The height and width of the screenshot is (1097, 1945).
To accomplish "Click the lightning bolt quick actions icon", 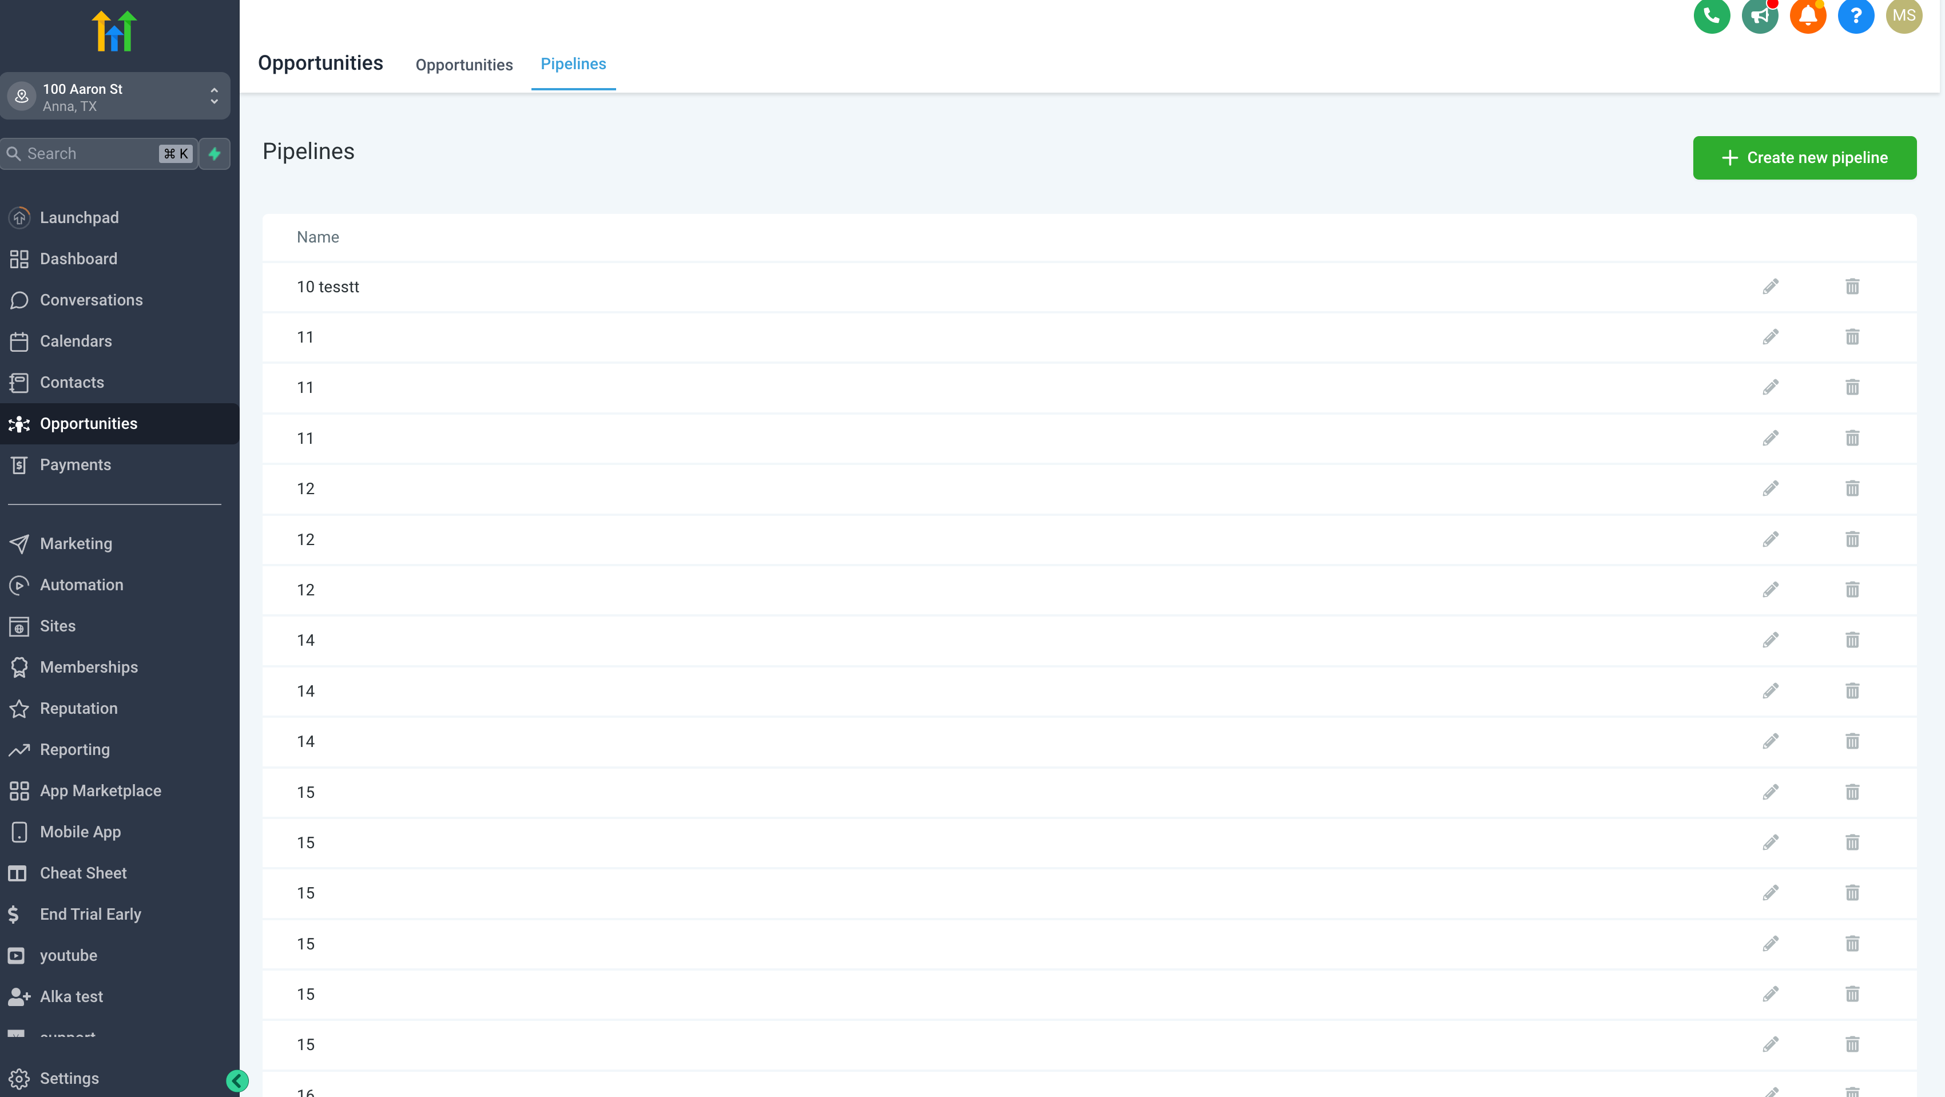I will tap(215, 154).
